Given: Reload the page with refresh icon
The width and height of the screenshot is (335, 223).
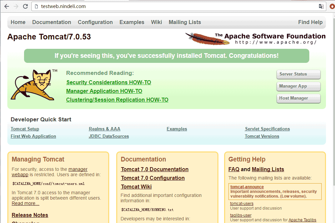Looking at the screenshot, I should (25, 6).
